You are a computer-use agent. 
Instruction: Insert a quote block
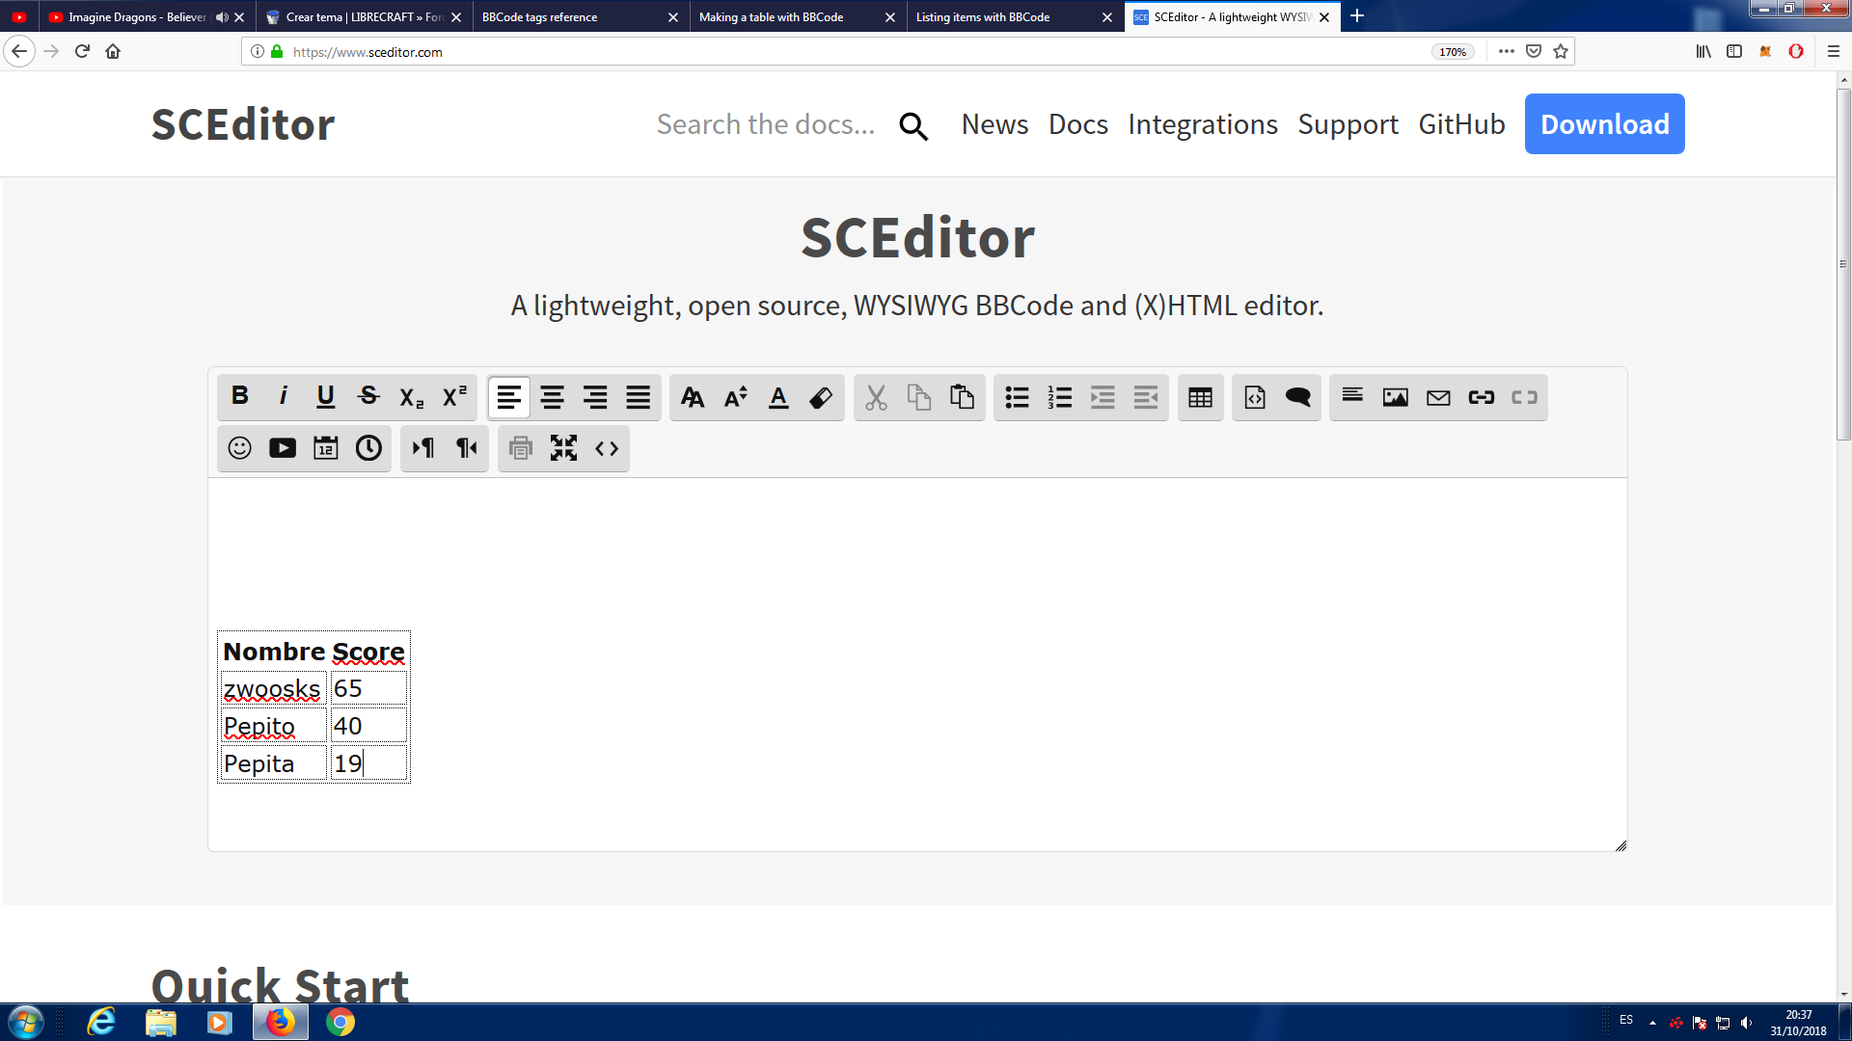pos(1298,397)
